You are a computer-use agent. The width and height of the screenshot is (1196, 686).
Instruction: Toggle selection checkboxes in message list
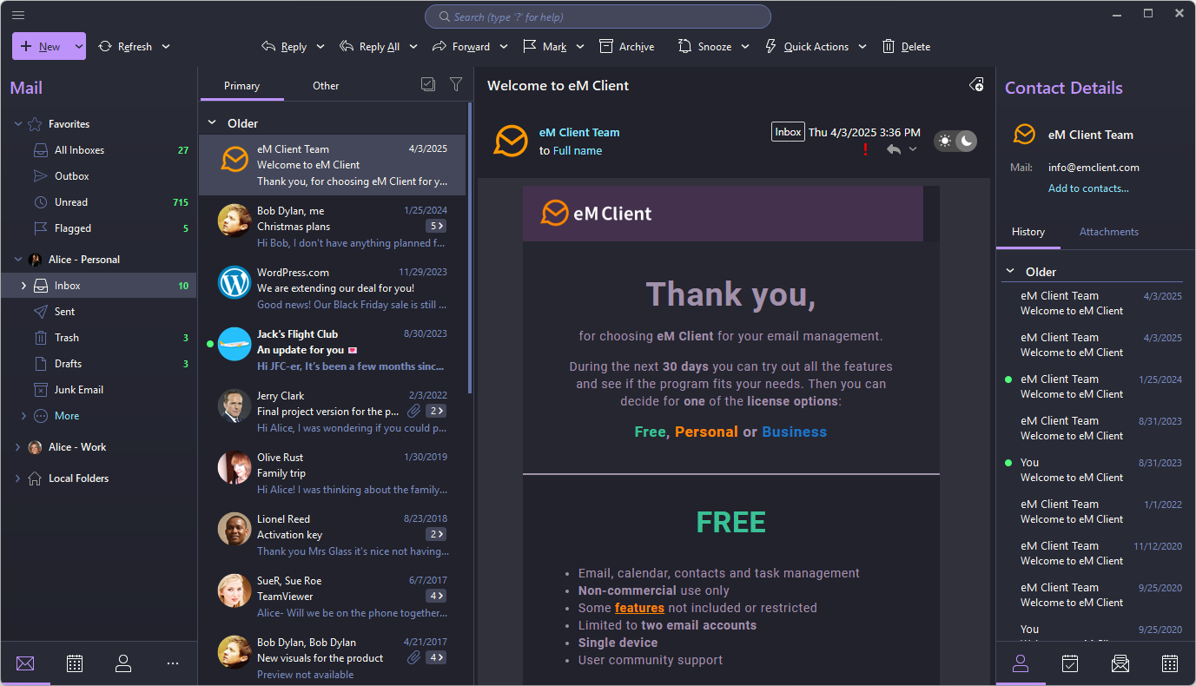click(x=427, y=84)
